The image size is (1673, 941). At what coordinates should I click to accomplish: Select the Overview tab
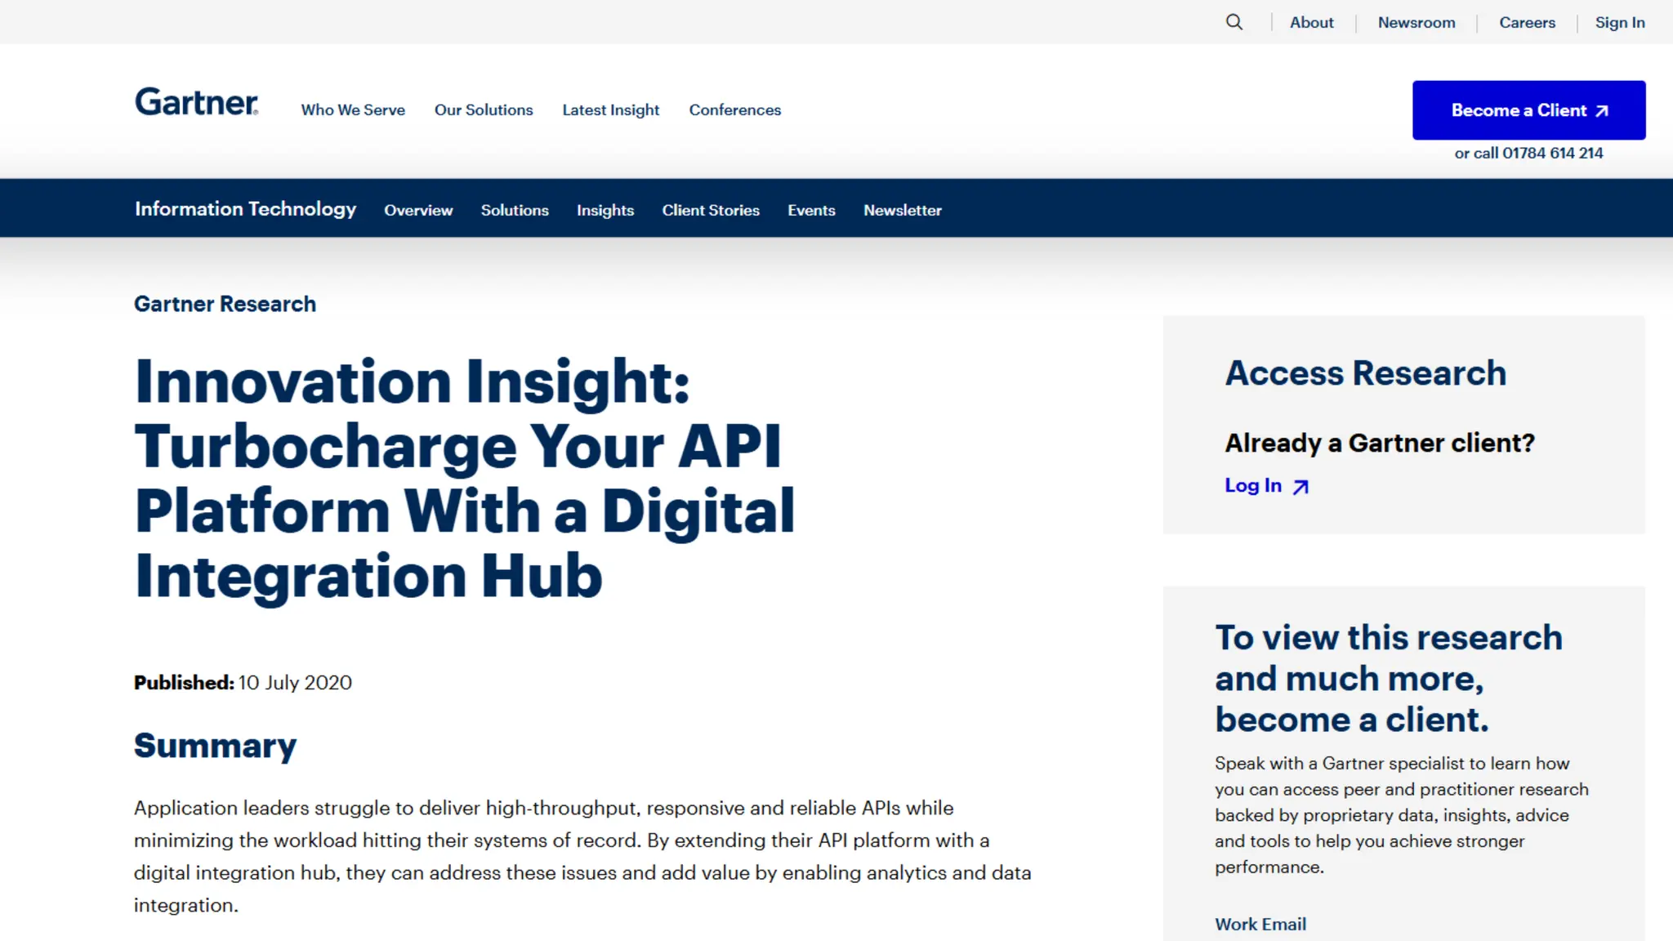[x=418, y=210]
